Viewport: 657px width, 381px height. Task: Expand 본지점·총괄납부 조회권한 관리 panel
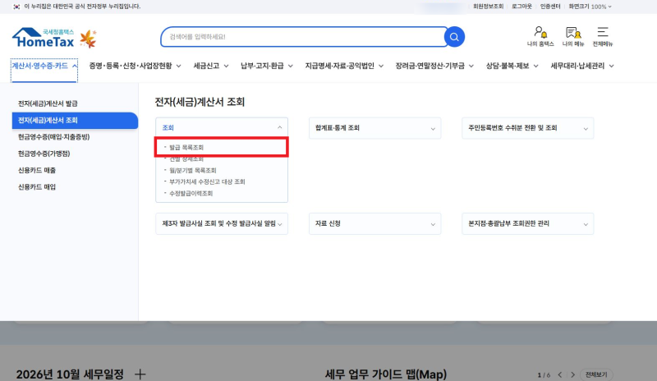528,224
